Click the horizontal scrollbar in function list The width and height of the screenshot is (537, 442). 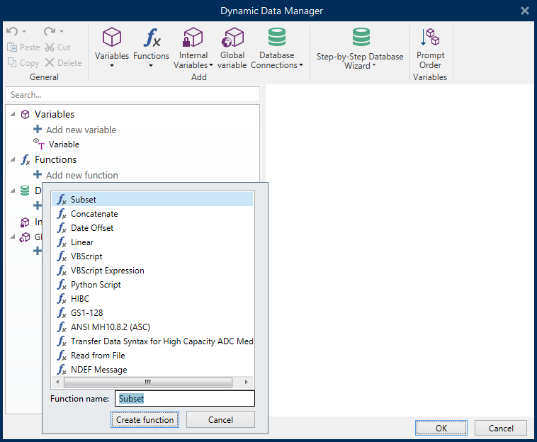[x=147, y=382]
